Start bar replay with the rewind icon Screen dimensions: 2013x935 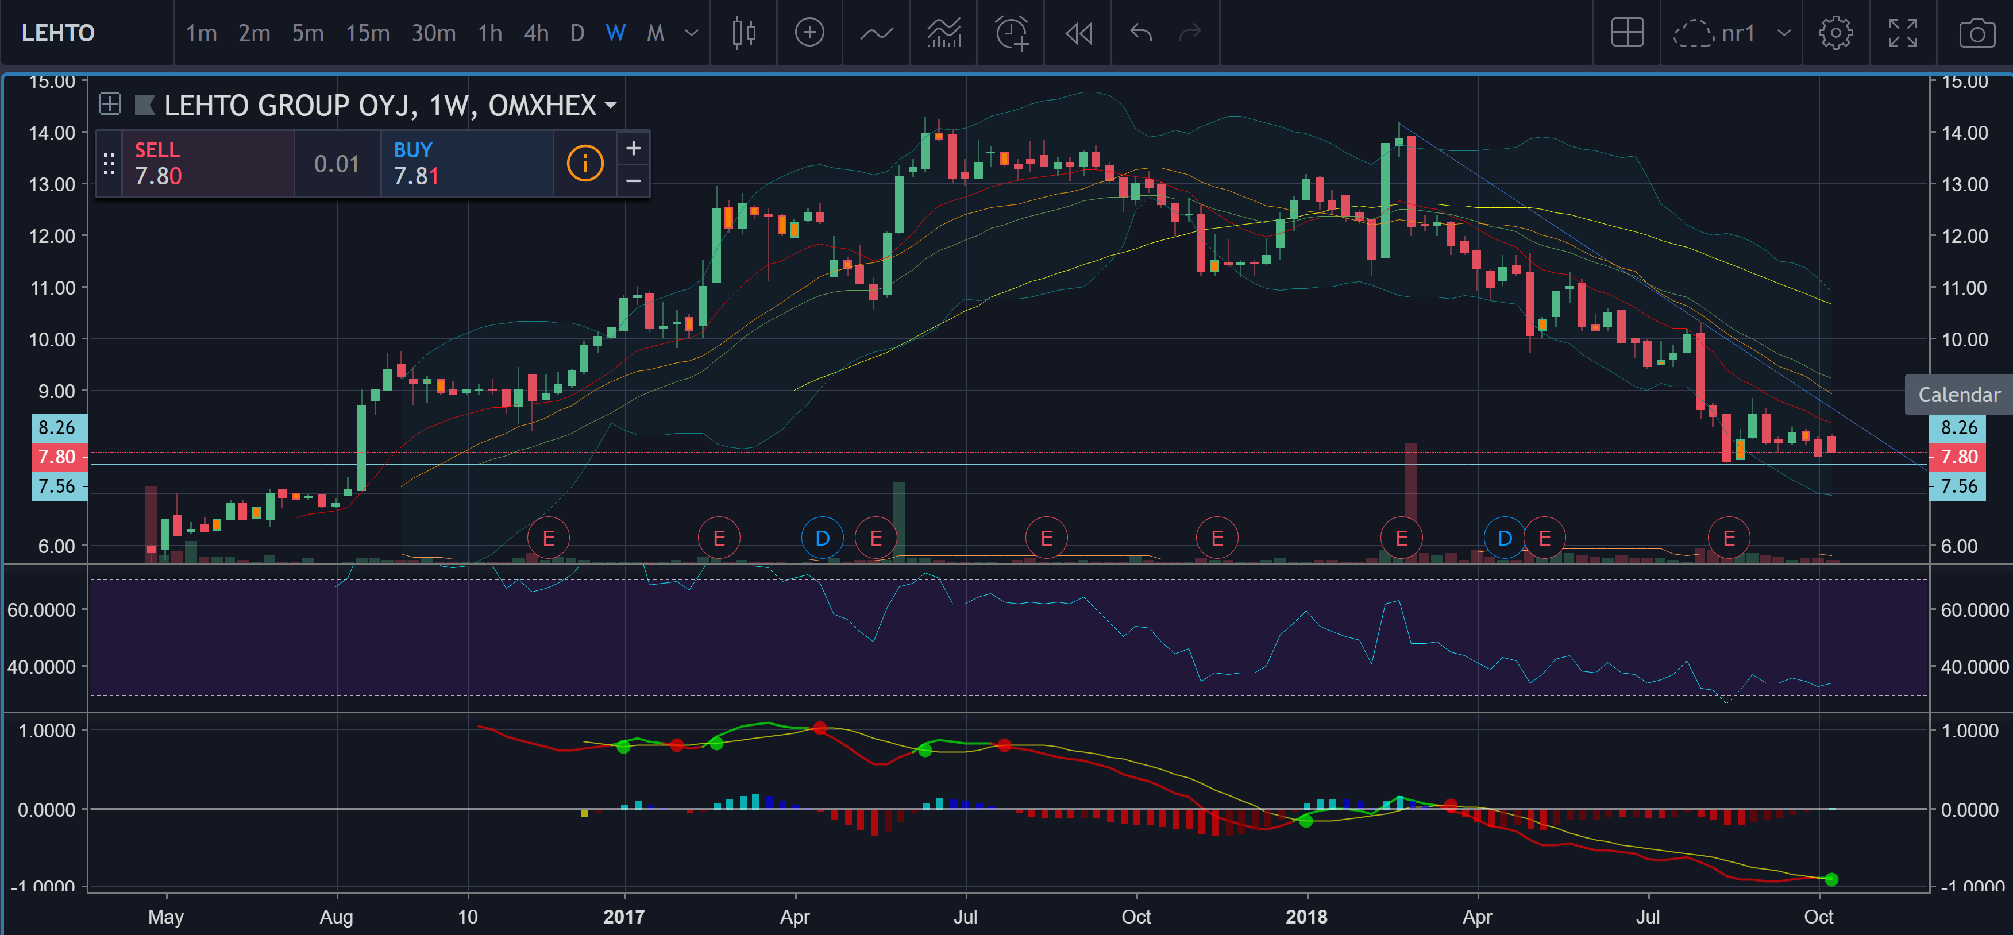click(x=1078, y=33)
